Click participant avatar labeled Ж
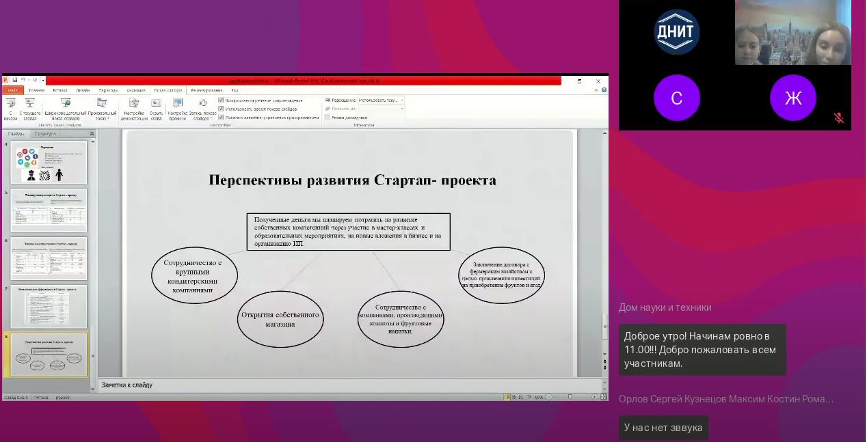 [793, 98]
